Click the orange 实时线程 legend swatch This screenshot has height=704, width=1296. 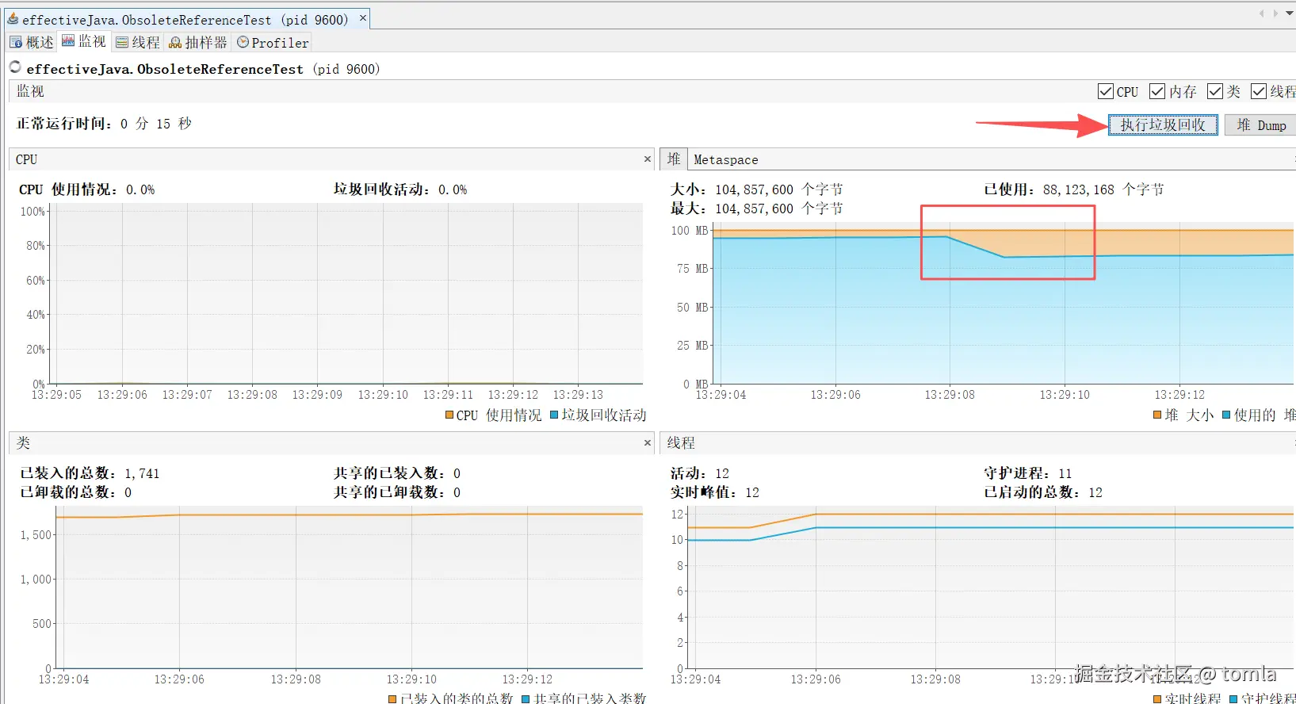[1157, 698]
